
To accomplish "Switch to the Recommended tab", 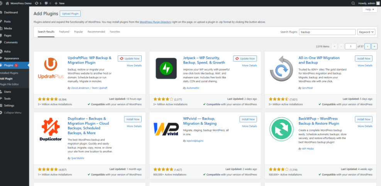I will pyautogui.click(x=96, y=32).
